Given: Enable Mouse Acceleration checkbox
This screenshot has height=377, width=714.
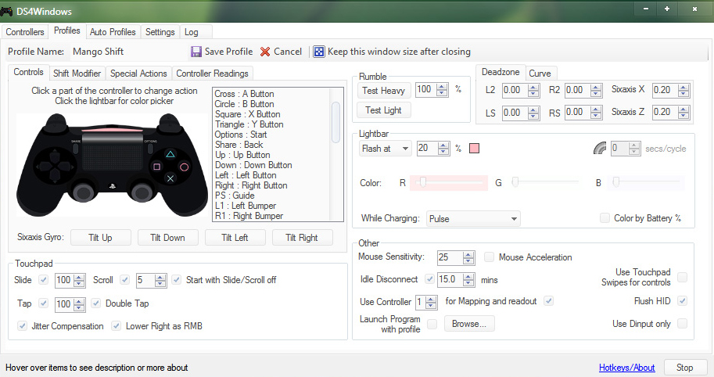Looking at the screenshot, I should point(489,257).
